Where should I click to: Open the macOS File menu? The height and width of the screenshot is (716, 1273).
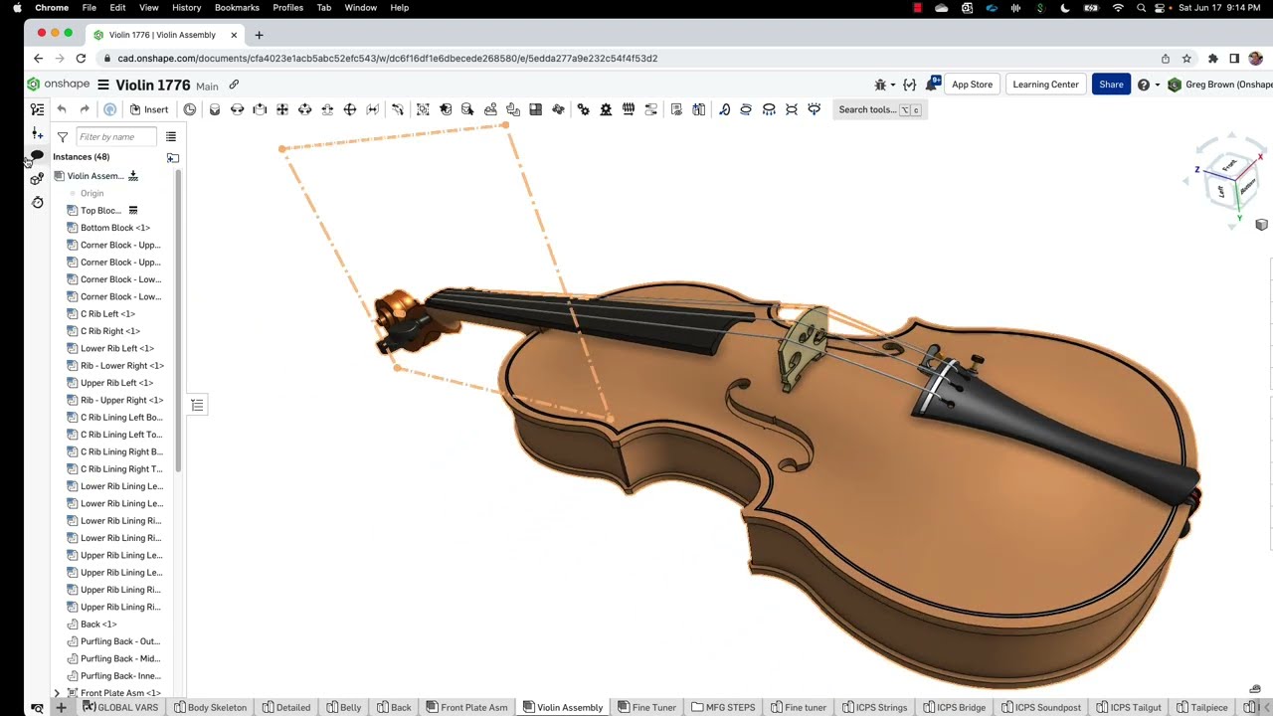90,7
